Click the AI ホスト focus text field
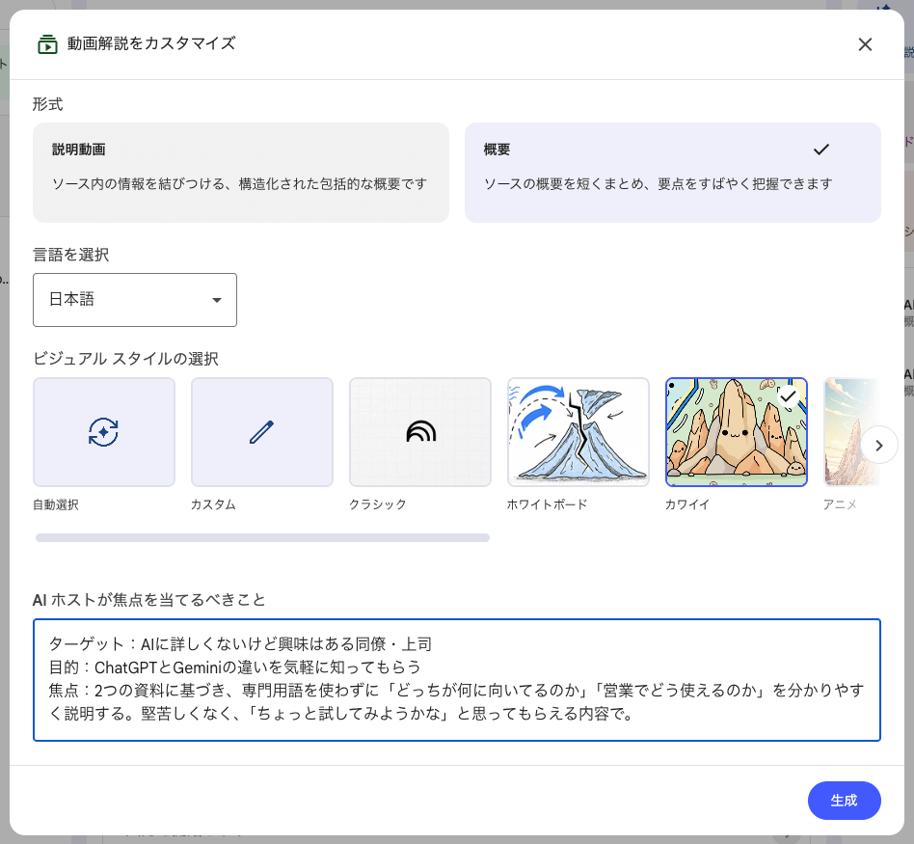 point(457,680)
